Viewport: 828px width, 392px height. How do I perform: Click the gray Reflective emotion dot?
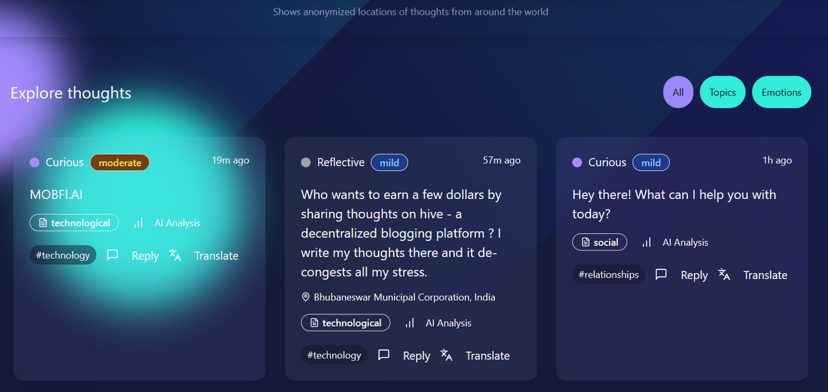point(306,162)
